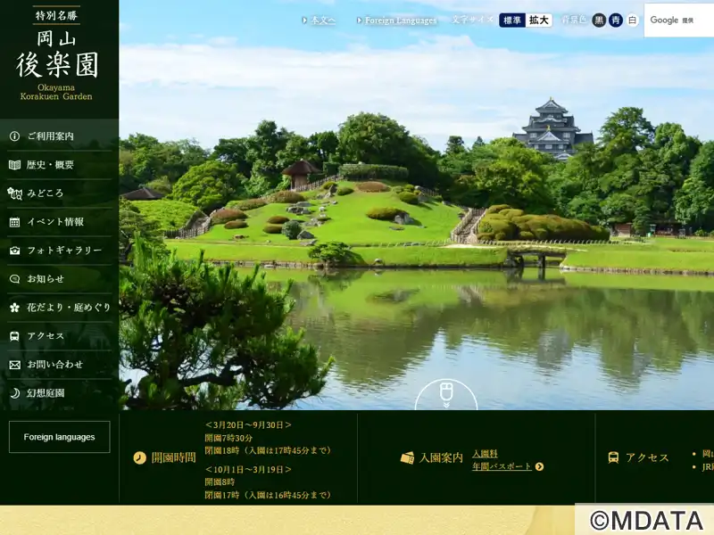Select the black (黒) background color
The image size is (714, 535).
[x=599, y=21]
